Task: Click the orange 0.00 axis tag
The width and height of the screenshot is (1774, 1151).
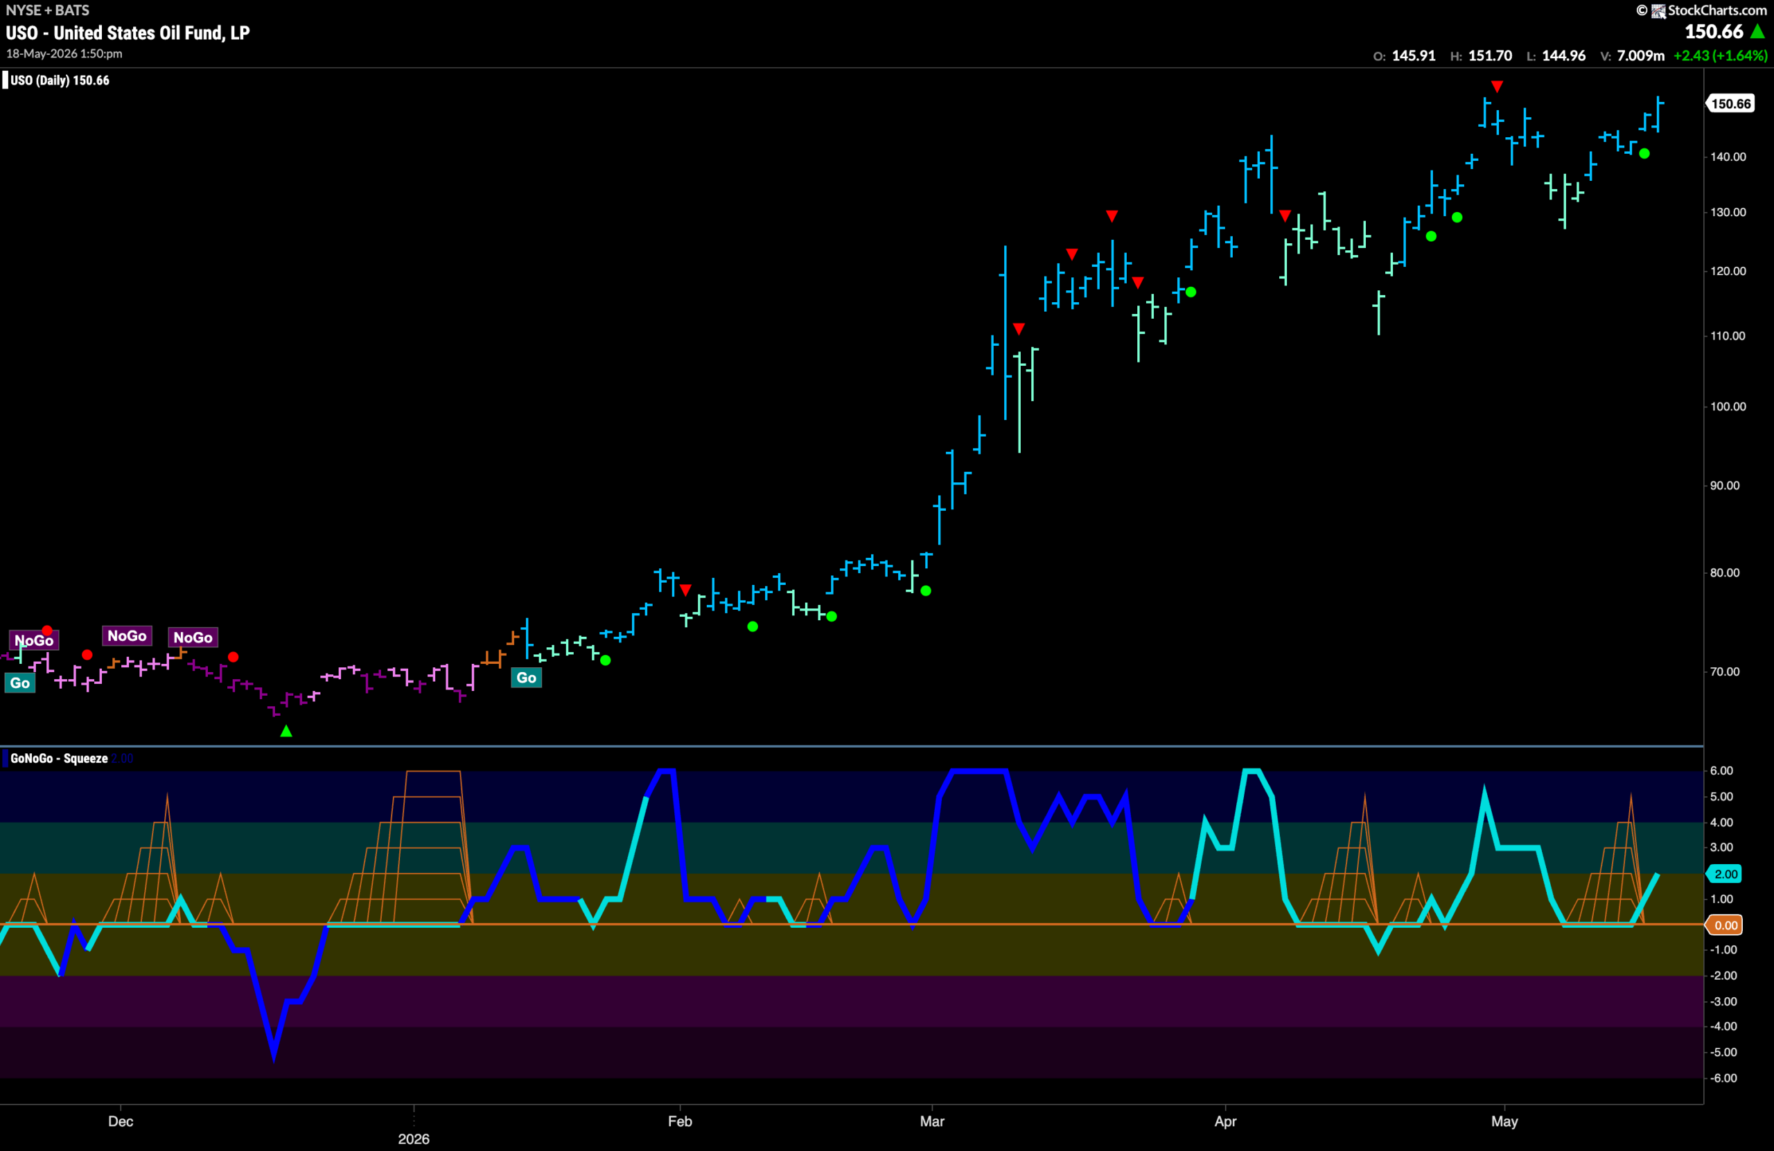Action: (1725, 925)
